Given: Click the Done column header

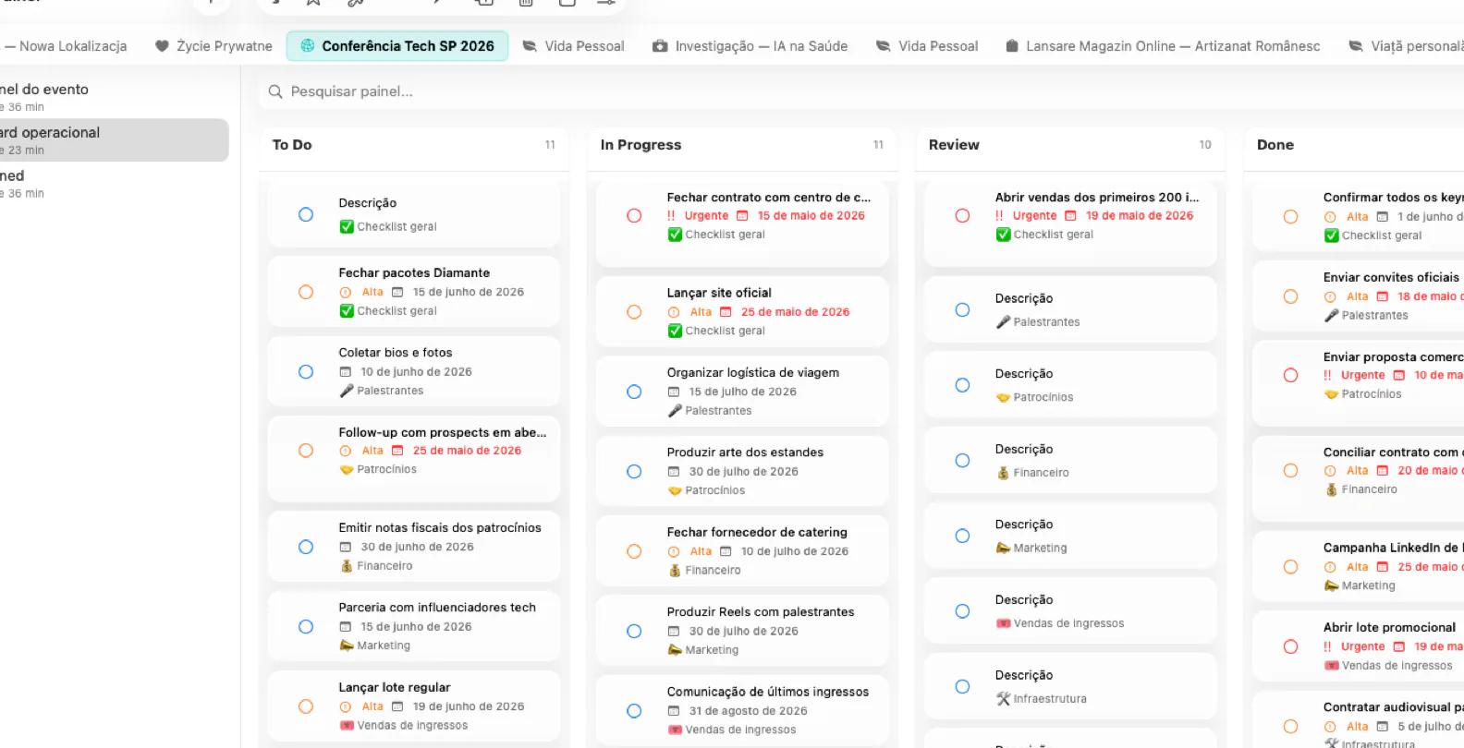Looking at the screenshot, I should click(x=1275, y=145).
